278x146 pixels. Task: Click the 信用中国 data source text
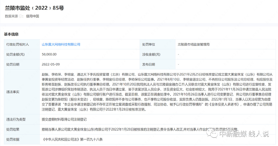pyautogui.click(x=32, y=16)
